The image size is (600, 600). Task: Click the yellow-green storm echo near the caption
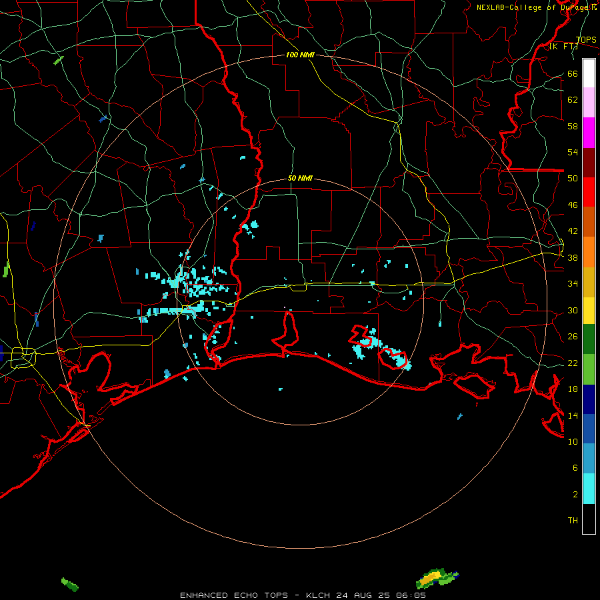click(437, 579)
